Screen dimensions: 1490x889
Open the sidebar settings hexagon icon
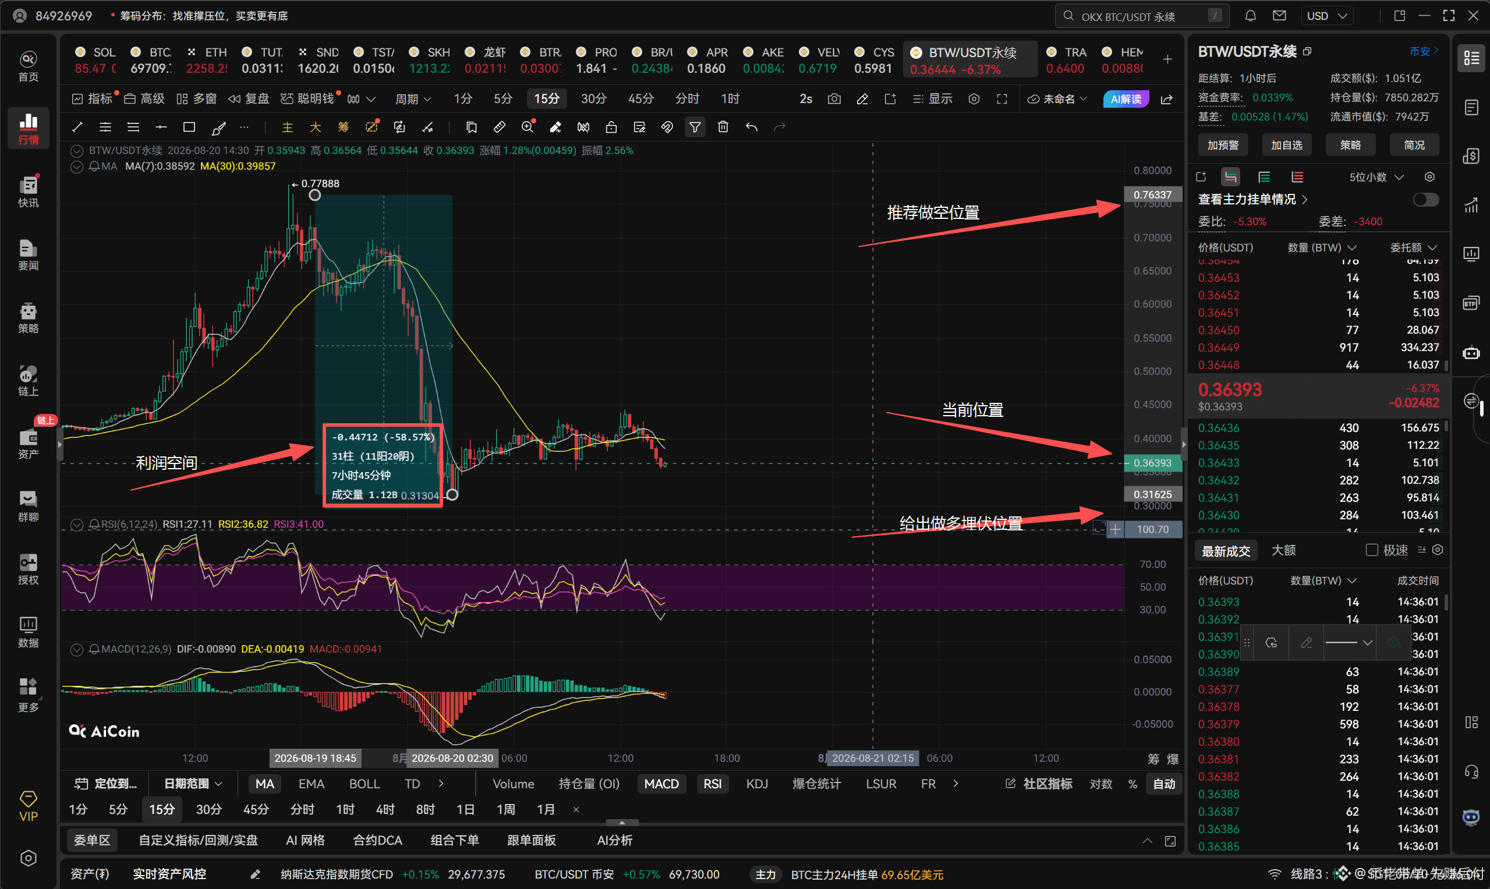(28, 858)
